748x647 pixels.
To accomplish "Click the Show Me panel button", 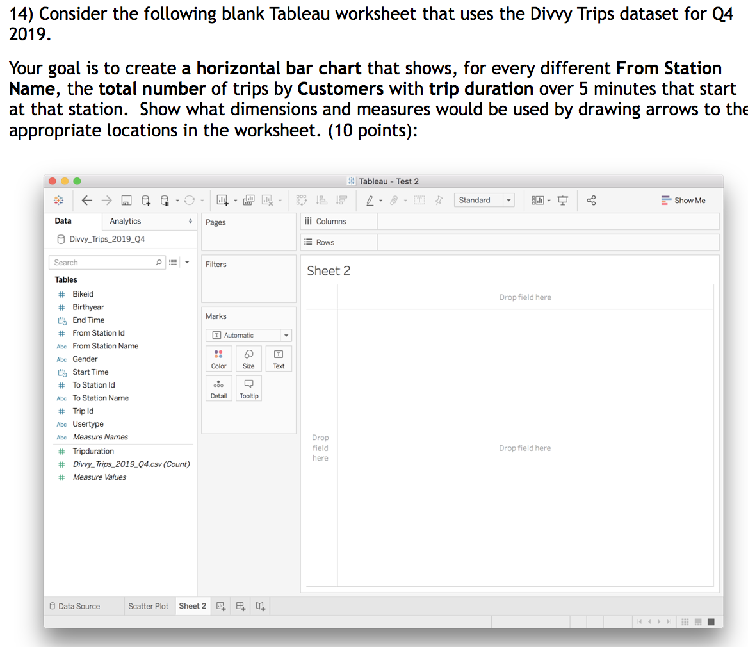I will click(683, 200).
